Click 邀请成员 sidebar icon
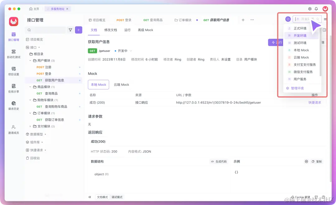Screen dimensions: 336x205 pyautogui.click(x=13, y=129)
